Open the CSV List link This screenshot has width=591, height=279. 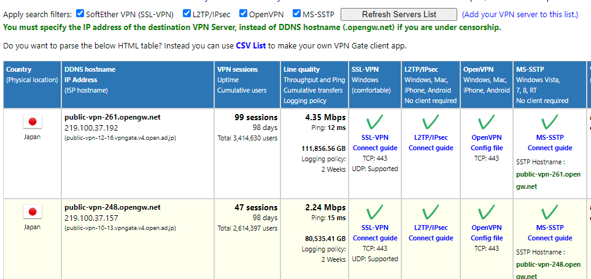[x=250, y=45]
